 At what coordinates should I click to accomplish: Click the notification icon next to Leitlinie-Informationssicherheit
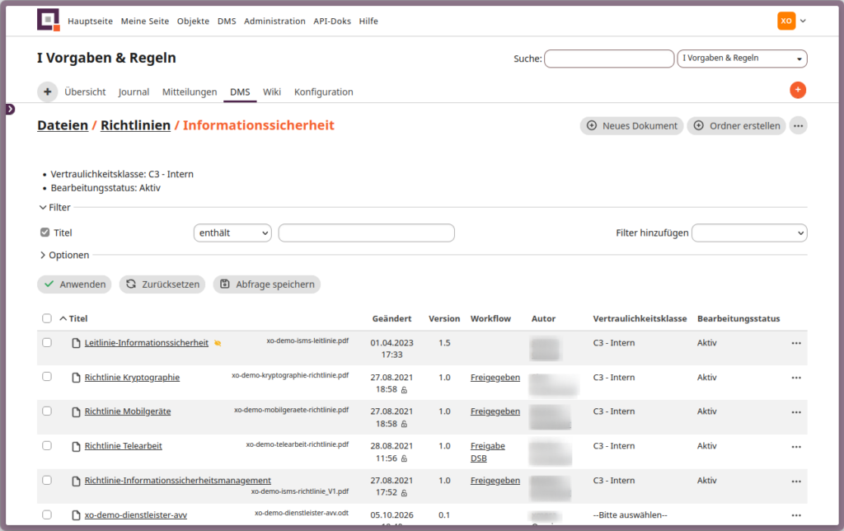218,343
